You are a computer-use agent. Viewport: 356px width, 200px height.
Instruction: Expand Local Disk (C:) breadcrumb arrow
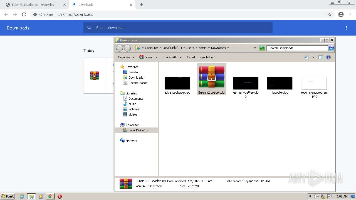pos(184,48)
